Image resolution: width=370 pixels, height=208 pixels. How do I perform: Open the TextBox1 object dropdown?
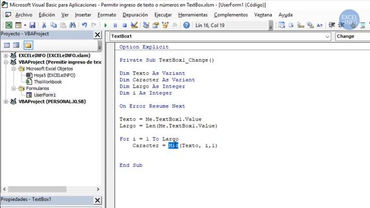click(327, 36)
